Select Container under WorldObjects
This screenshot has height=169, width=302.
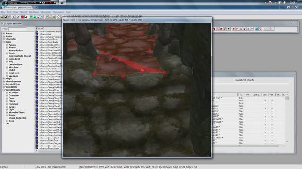tap(14, 95)
